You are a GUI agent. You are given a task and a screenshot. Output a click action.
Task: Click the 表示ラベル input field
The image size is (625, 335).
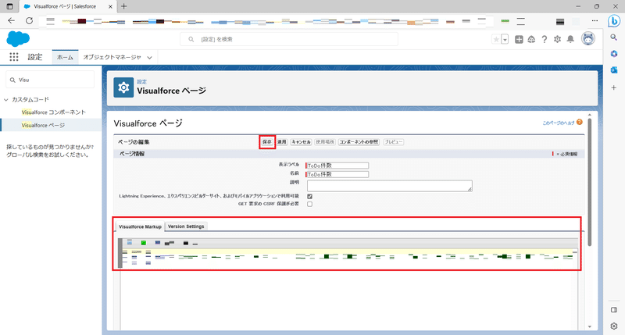point(337,166)
